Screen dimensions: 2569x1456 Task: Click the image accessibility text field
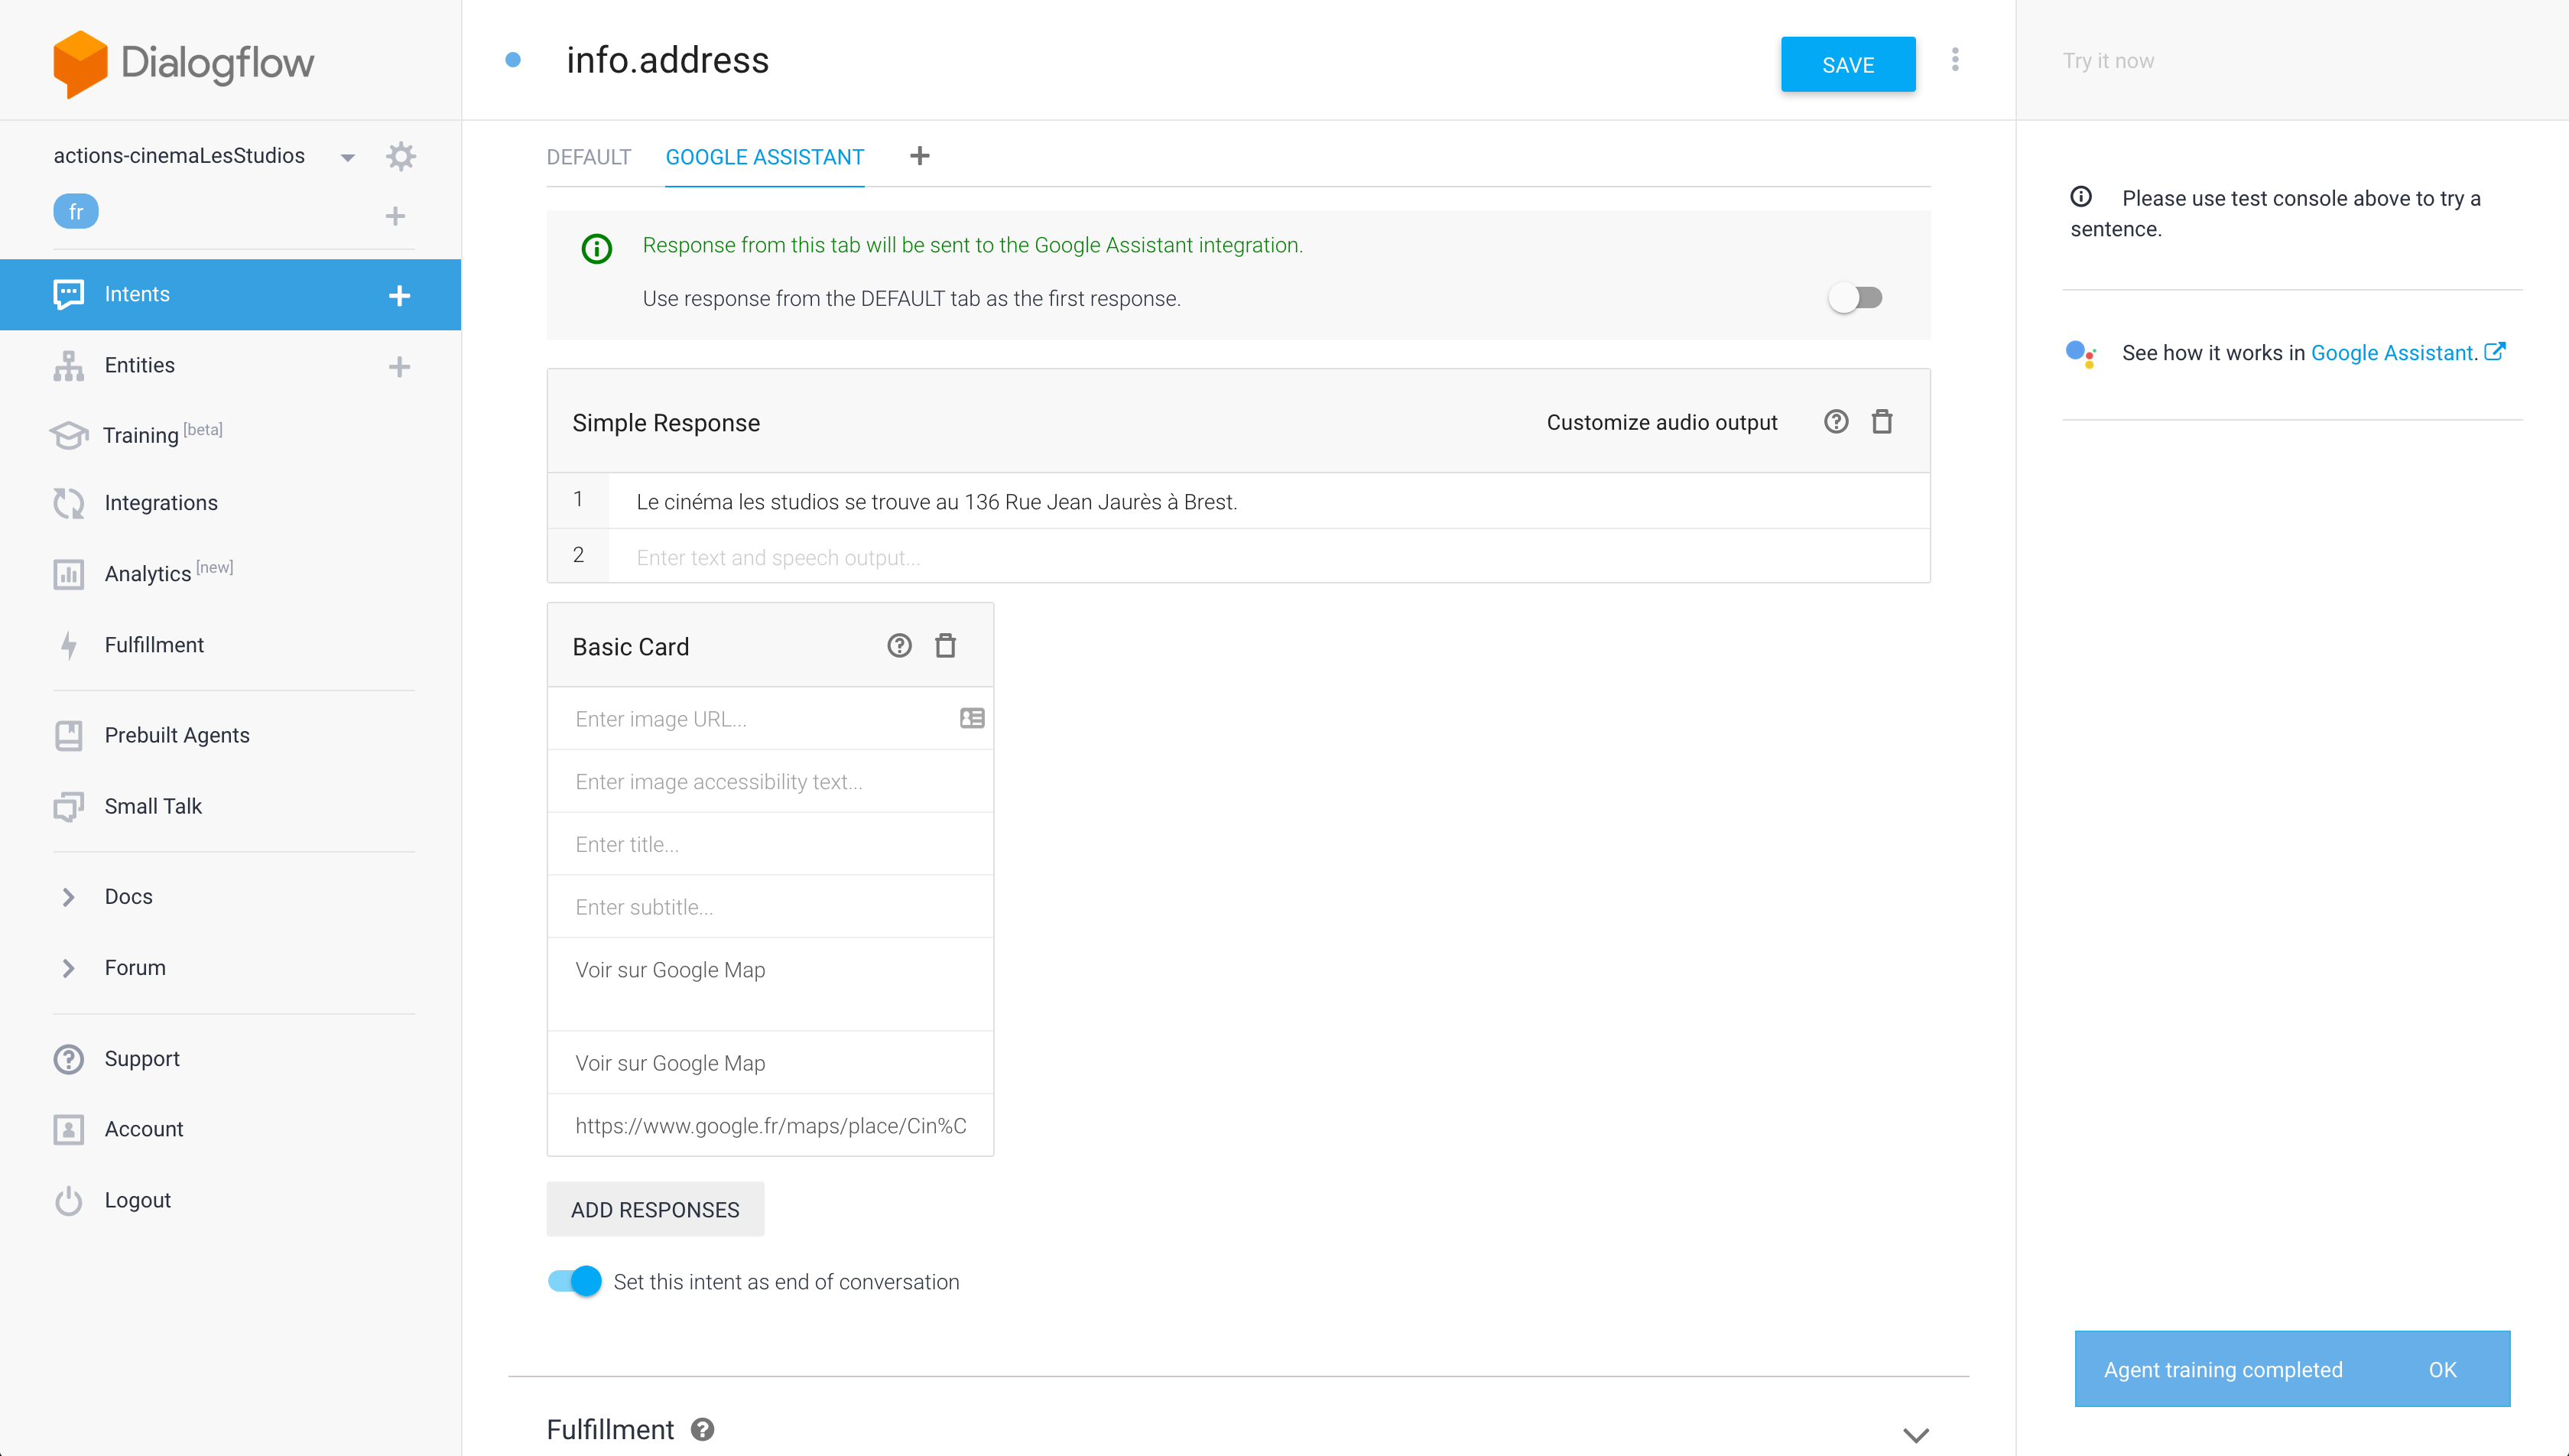point(771,782)
